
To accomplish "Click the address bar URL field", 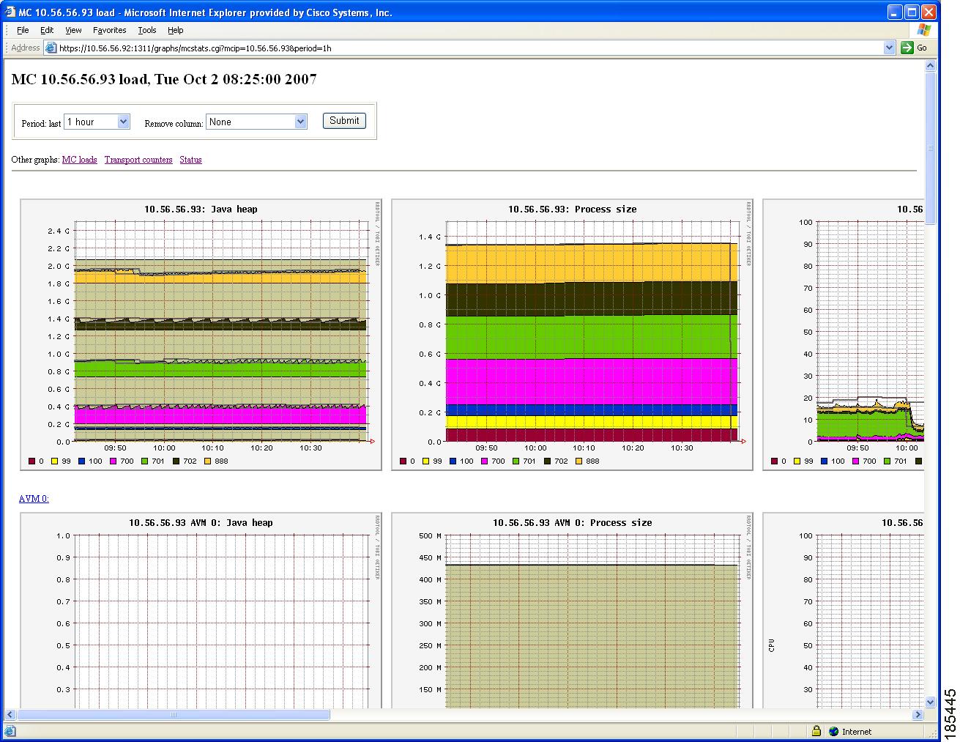I will 469,48.
